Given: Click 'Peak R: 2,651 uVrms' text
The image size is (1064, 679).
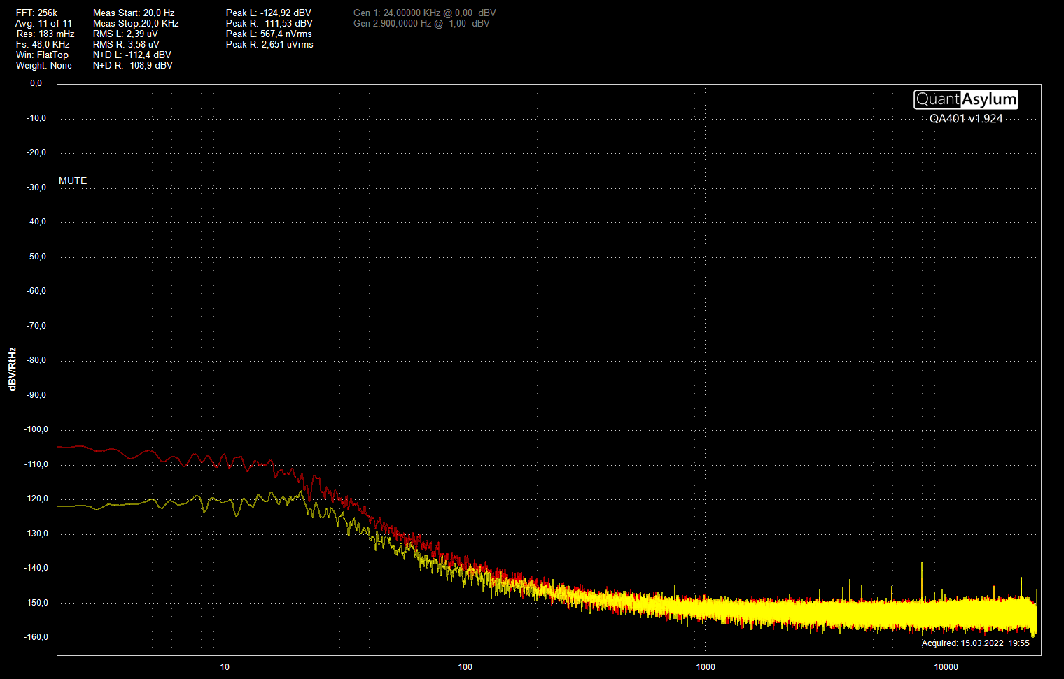Looking at the screenshot, I should [x=269, y=44].
